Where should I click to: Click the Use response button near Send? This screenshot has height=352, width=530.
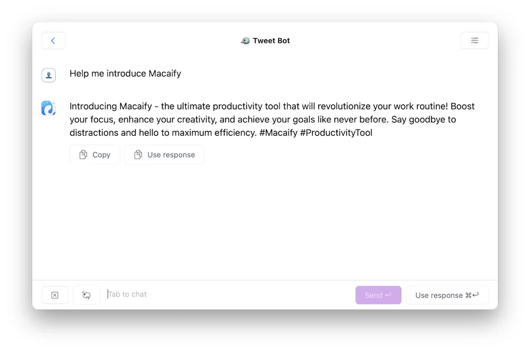coord(447,295)
